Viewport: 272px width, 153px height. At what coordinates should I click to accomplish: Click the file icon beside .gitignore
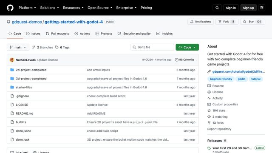(x=12, y=96)
